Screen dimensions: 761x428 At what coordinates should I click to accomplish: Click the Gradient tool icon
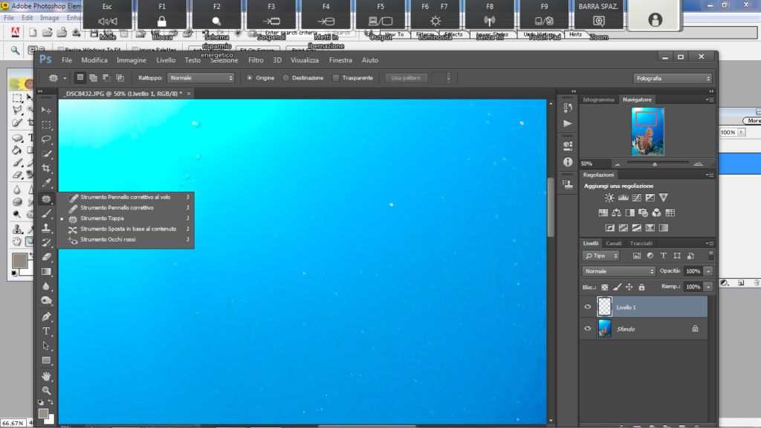click(x=46, y=272)
